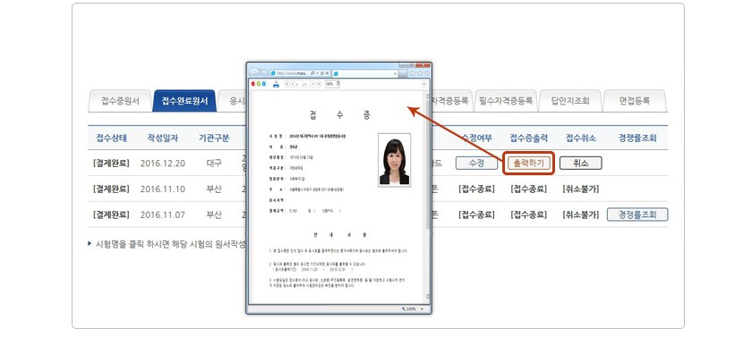
Task: Switch to the 면접등록 tab
Action: tap(635, 101)
